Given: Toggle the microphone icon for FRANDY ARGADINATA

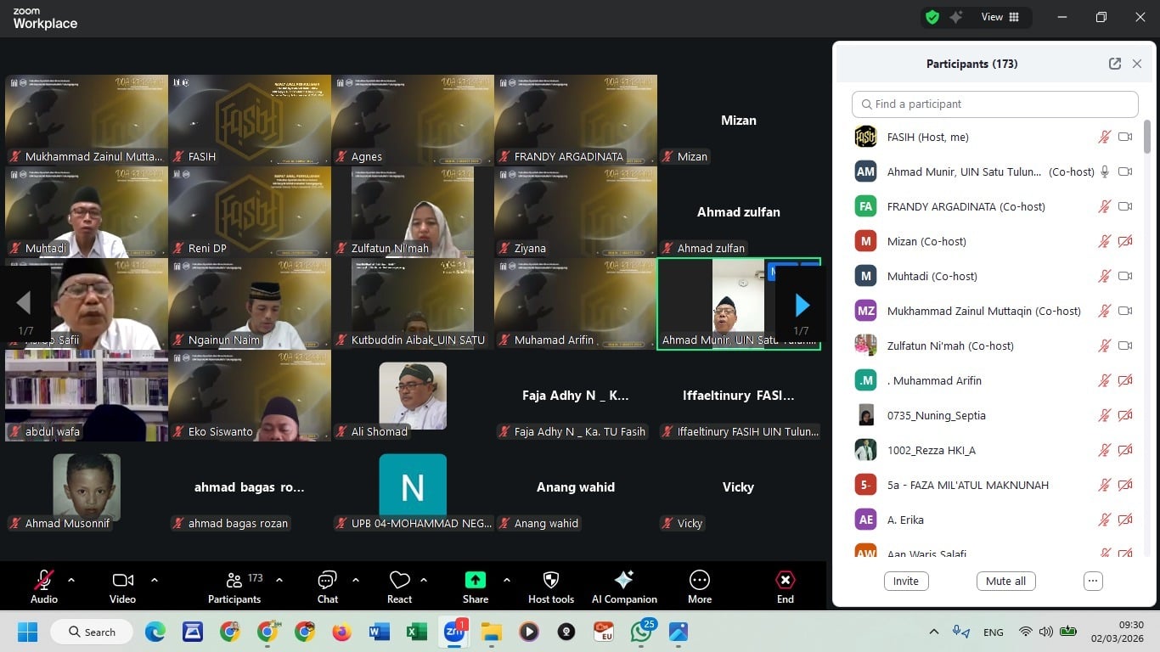Looking at the screenshot, I should pyautogui.click(x=1105, y=206).
